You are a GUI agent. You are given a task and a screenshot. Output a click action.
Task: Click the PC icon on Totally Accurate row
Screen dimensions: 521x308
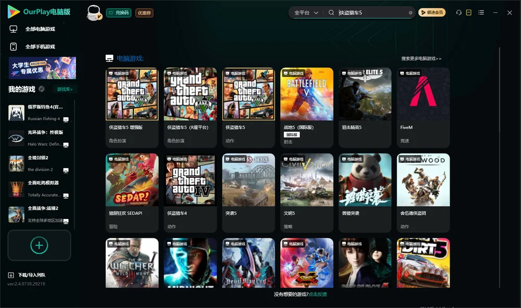(x=66, y=196)
